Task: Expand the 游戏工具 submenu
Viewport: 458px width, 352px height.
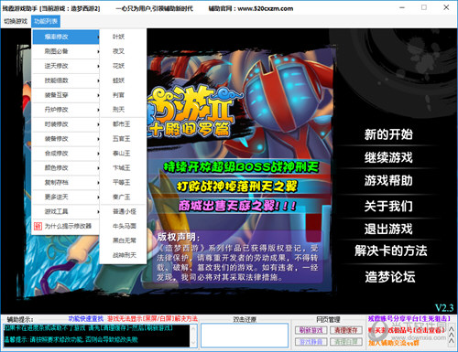Action: point(66,211)
